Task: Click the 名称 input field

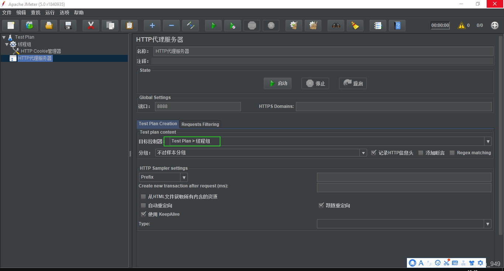Action: point(323,51)
